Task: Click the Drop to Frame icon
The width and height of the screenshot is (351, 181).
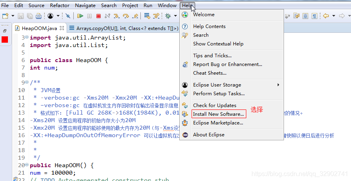Action: [x=147, y=16]
